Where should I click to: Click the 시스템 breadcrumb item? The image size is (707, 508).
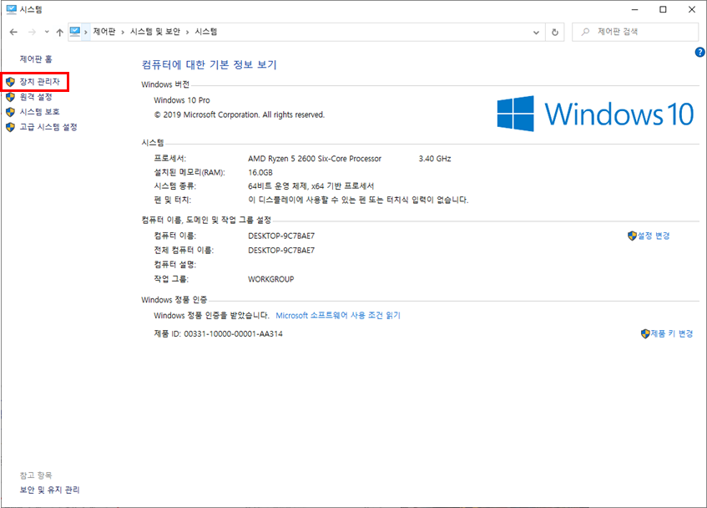pyautogui.click(x=206, y=32)
